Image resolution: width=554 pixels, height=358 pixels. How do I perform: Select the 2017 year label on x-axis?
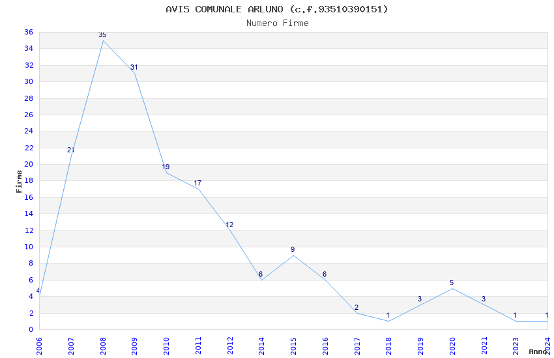pyautogui.click(x=357, y=346)
